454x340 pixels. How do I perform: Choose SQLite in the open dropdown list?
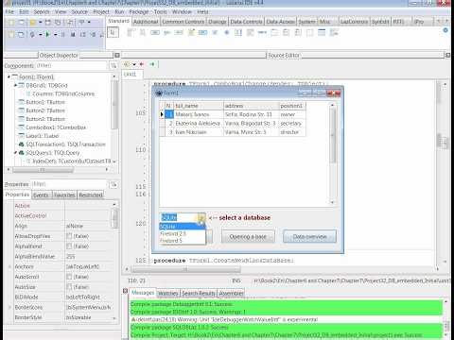pyautogui.click(x=183, y=227)
